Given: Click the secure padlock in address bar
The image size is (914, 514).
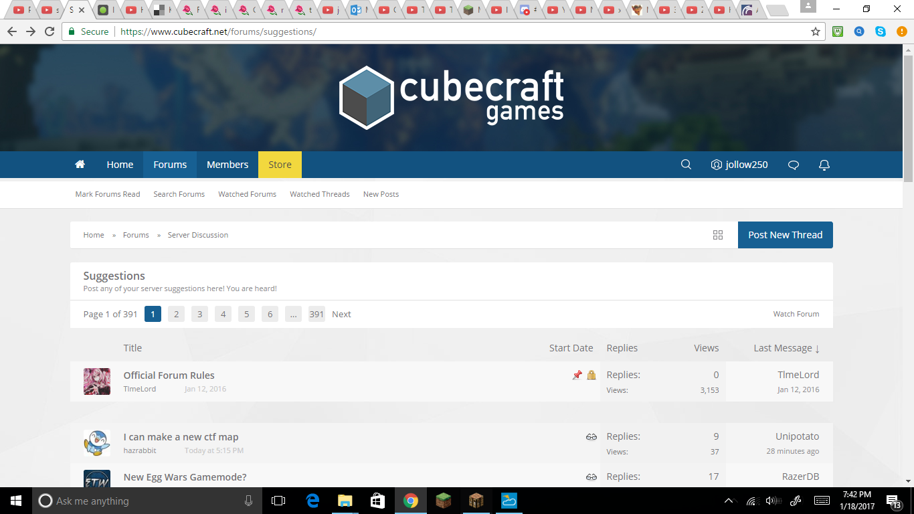Looking at the screenshot, I should [x=72, y=31].
